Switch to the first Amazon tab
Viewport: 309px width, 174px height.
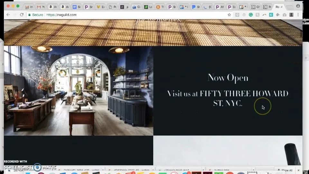[x=53, y=7]
